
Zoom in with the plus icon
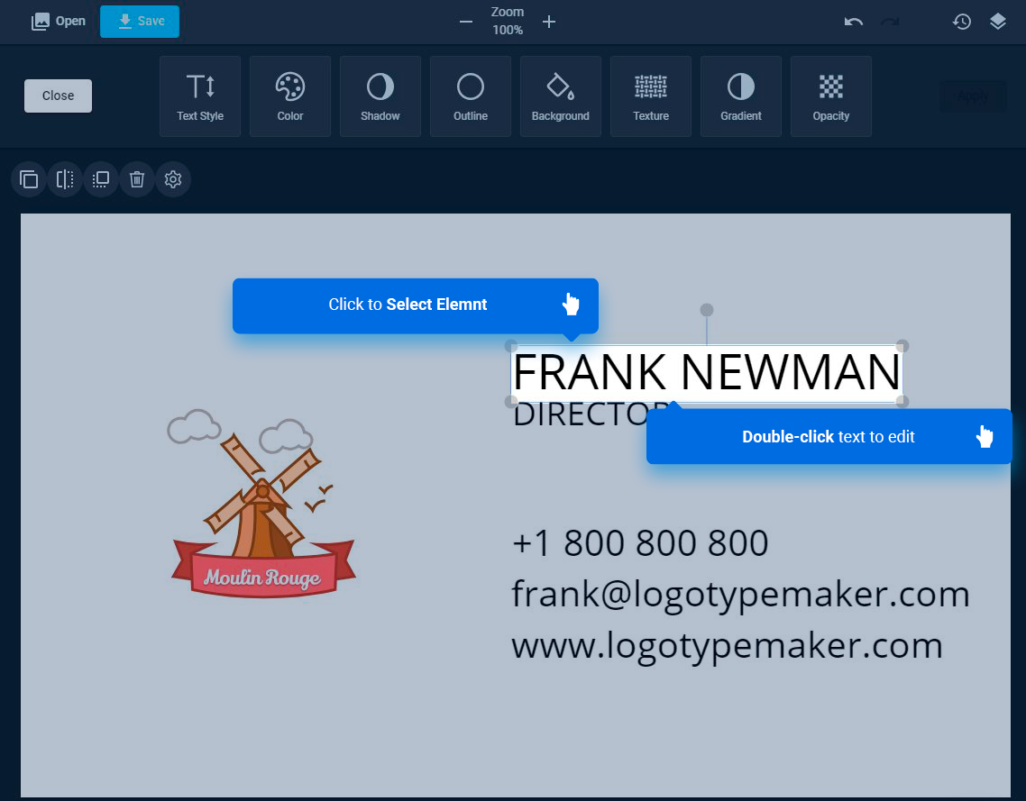(549, 22)
